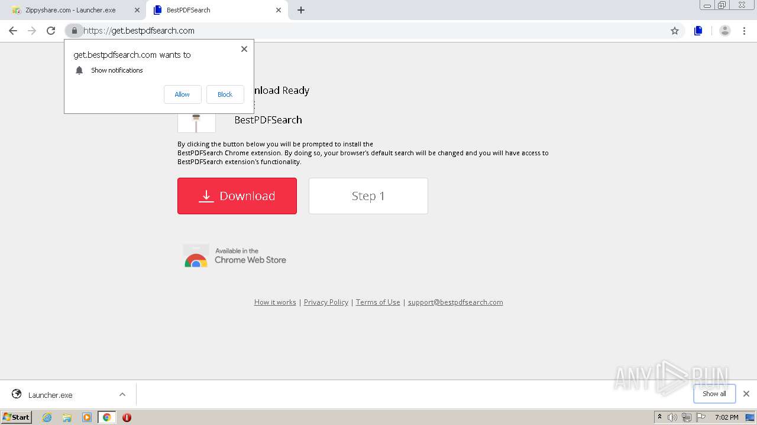This screenshot has height=425, width=757.
Task: Go back to the previous page
Action: pos(13,31)
